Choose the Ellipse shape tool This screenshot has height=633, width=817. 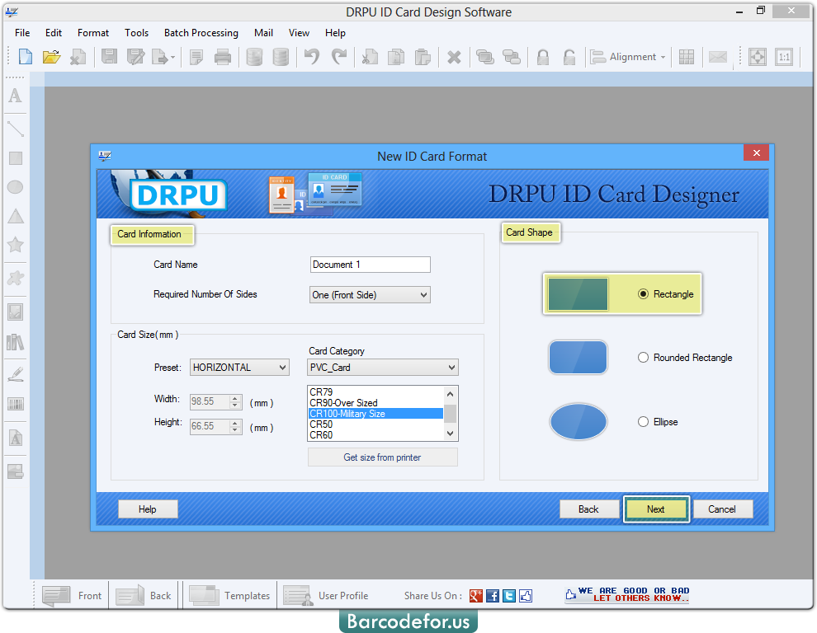point(15,187)
